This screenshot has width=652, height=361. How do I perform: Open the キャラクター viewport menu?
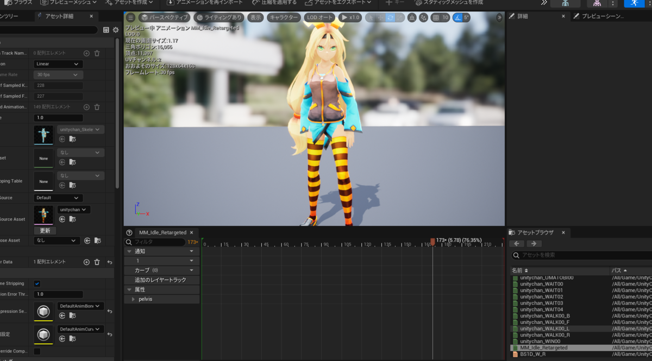tap(284, 17)
